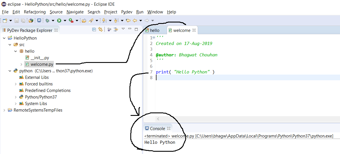The width and height of the screenshot is (340, 154).
Task: Click the Search flashlight toolbar icon
Action: [91, 20]
